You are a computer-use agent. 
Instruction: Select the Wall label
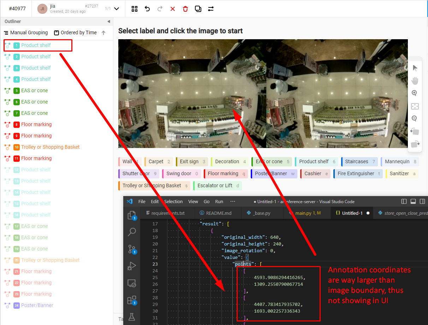click(130, 161)
